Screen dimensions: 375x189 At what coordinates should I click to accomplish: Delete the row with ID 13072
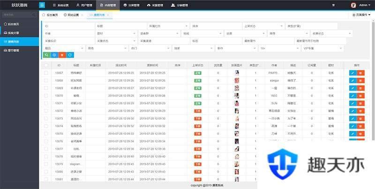point(360,111)
